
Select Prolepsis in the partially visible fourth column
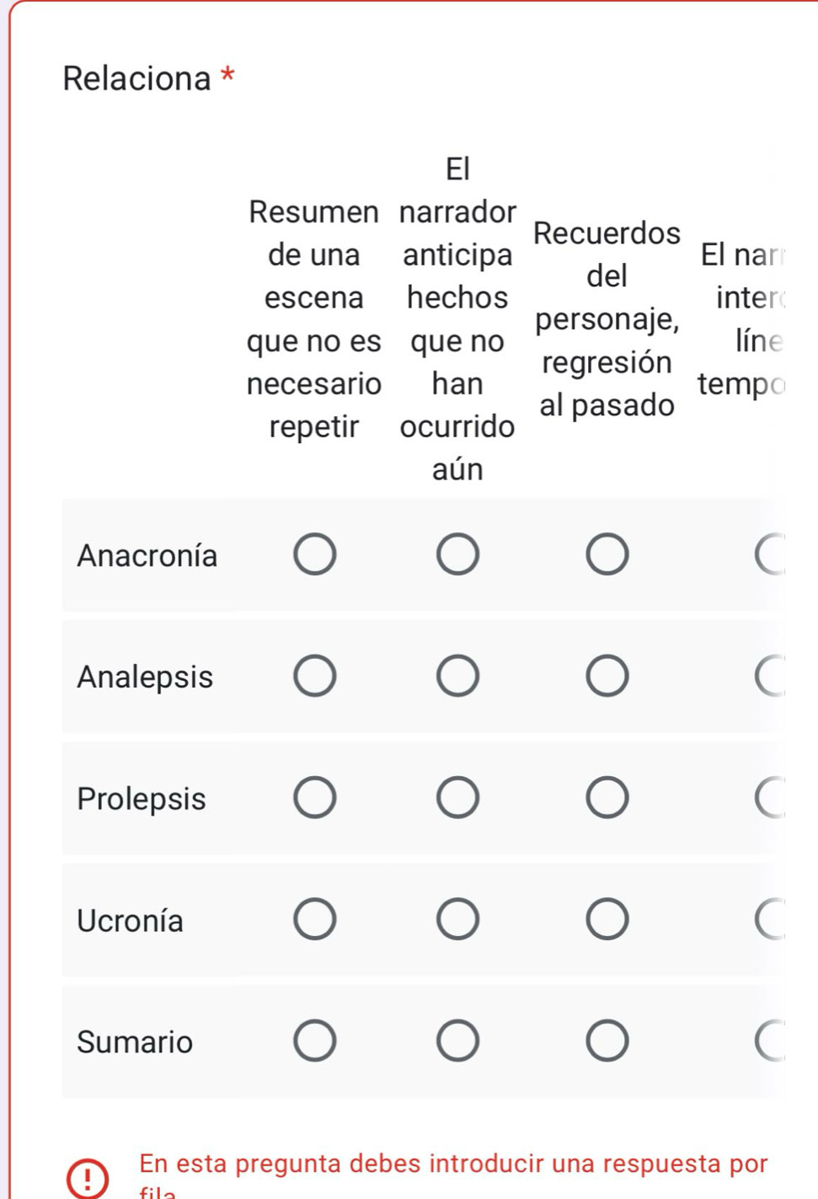[772, 798]
